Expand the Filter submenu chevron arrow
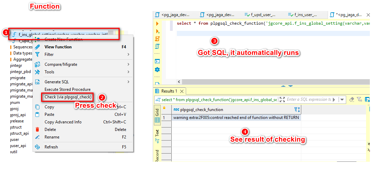376x170 pixels. click(x=128, y=54)
